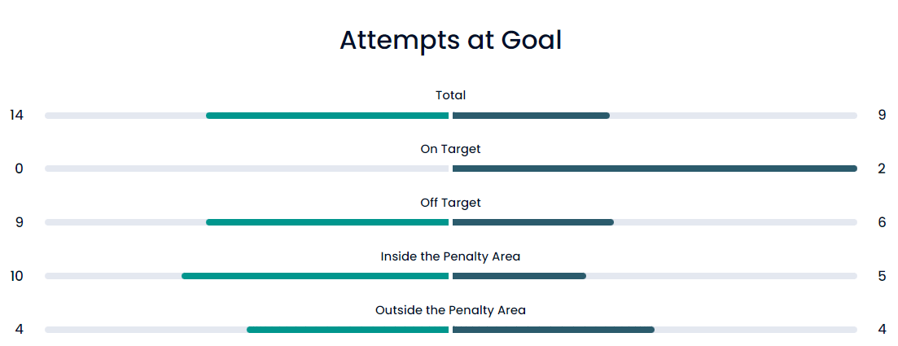
Task: Click the teal Inside the Penalty Area bar
Action: 315,276
